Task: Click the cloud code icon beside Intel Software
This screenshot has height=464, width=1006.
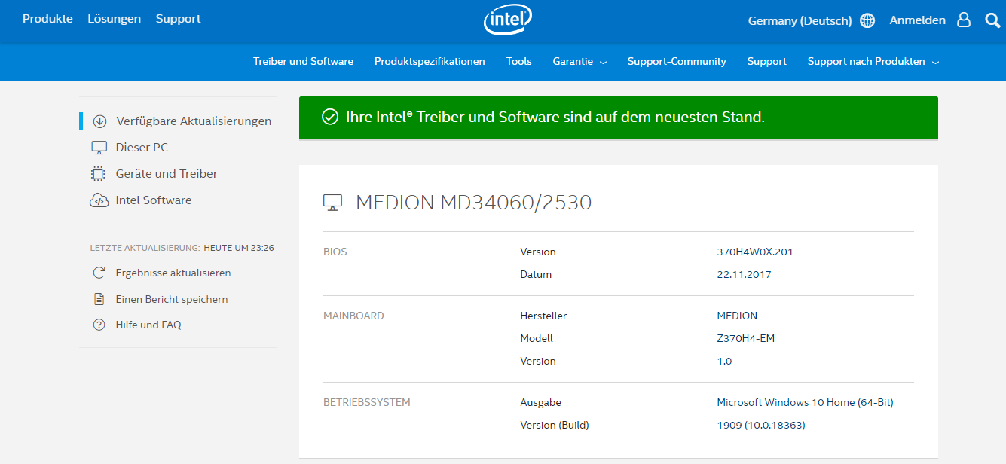Action: [x=99, y=200]
